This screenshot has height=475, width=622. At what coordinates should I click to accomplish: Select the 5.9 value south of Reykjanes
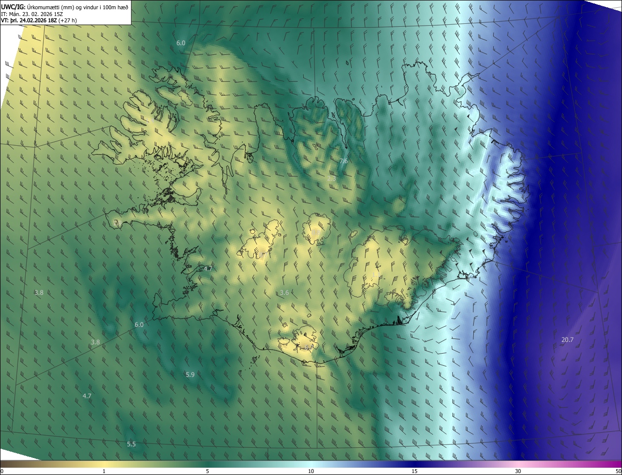tap(190, 374)
